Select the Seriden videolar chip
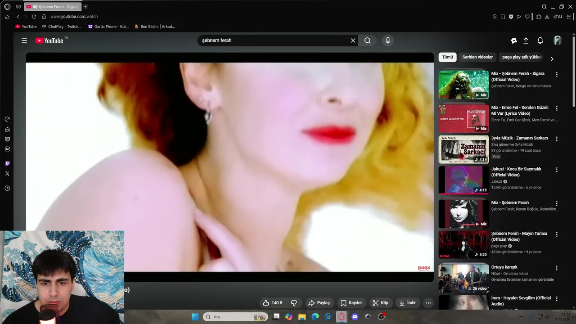The width and height of the screenshot is (576, 324). [x=477, y=57]
